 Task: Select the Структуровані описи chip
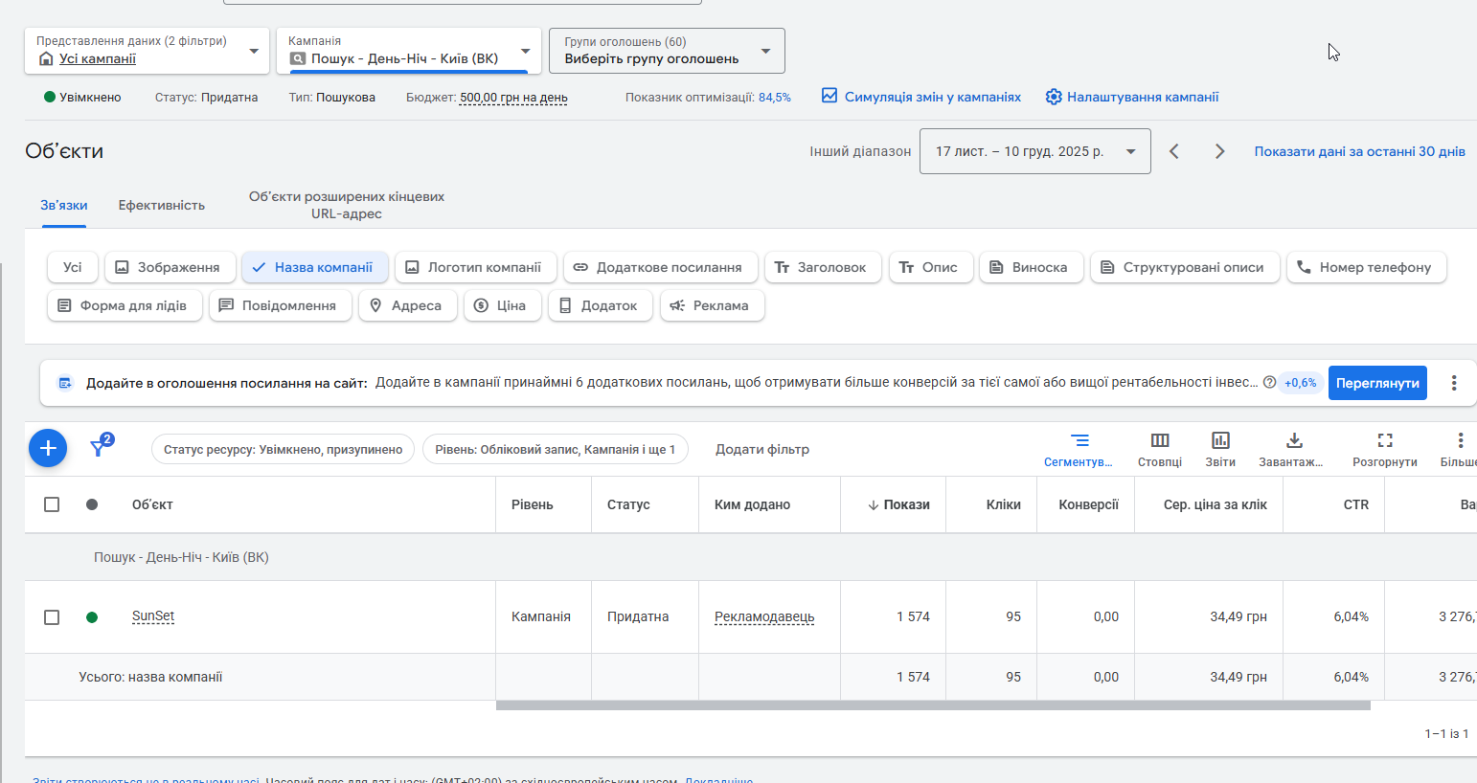pos(1185,267)
